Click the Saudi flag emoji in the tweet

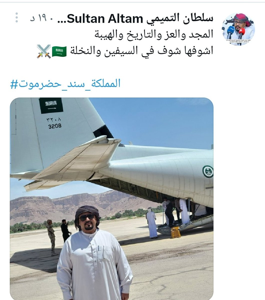(59, 51)
